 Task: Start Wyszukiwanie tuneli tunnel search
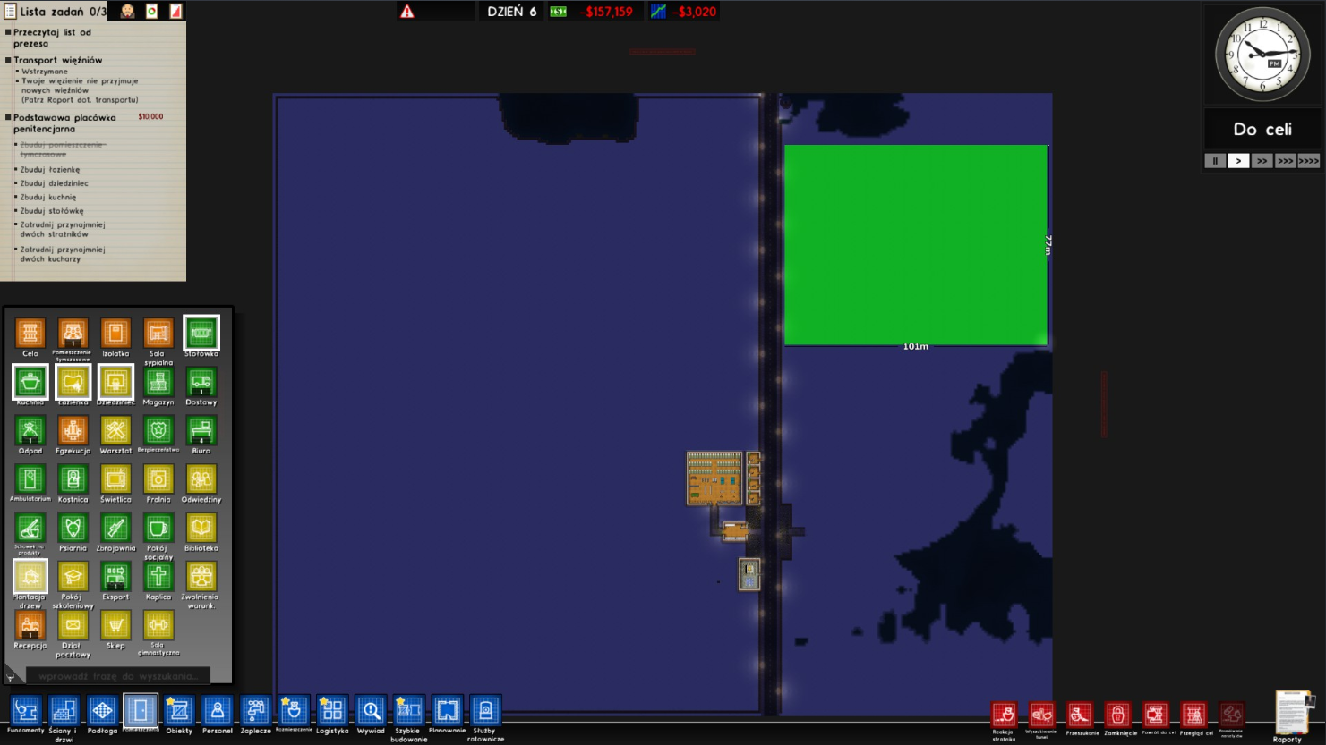click(x=1041, y=715)
